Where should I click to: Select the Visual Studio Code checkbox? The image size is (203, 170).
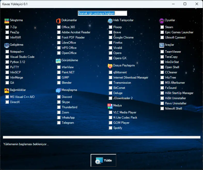pos(7,57)
